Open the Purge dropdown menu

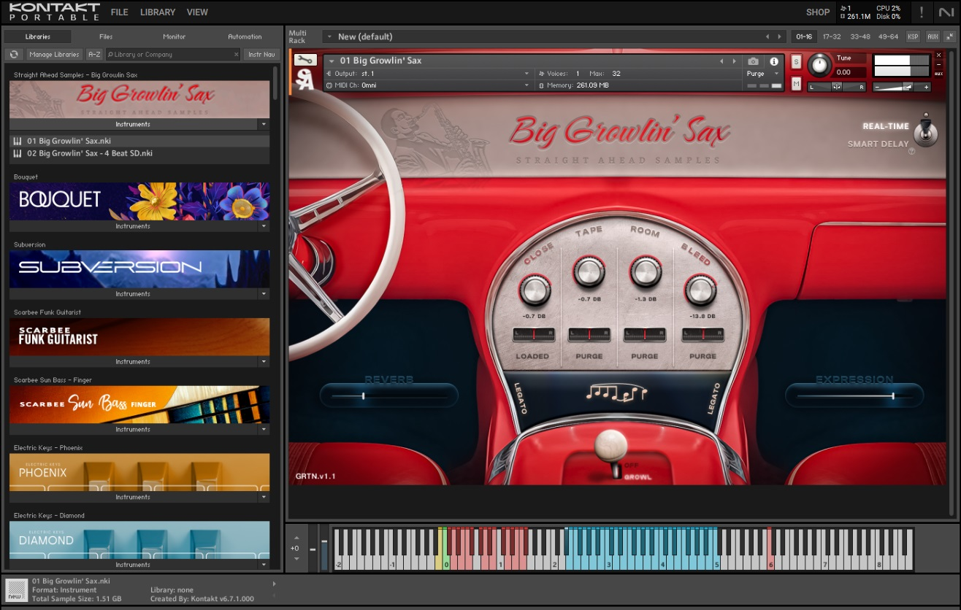[x=763, y=74]
